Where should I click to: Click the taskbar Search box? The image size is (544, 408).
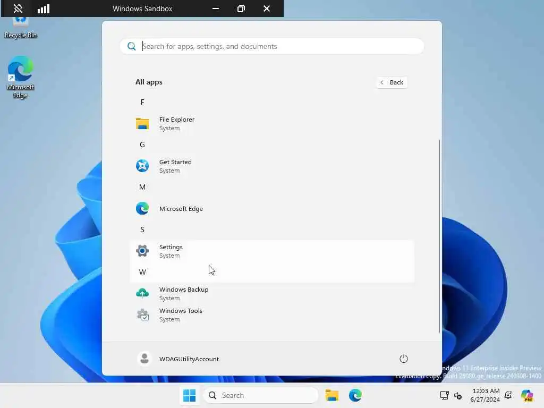260,395
